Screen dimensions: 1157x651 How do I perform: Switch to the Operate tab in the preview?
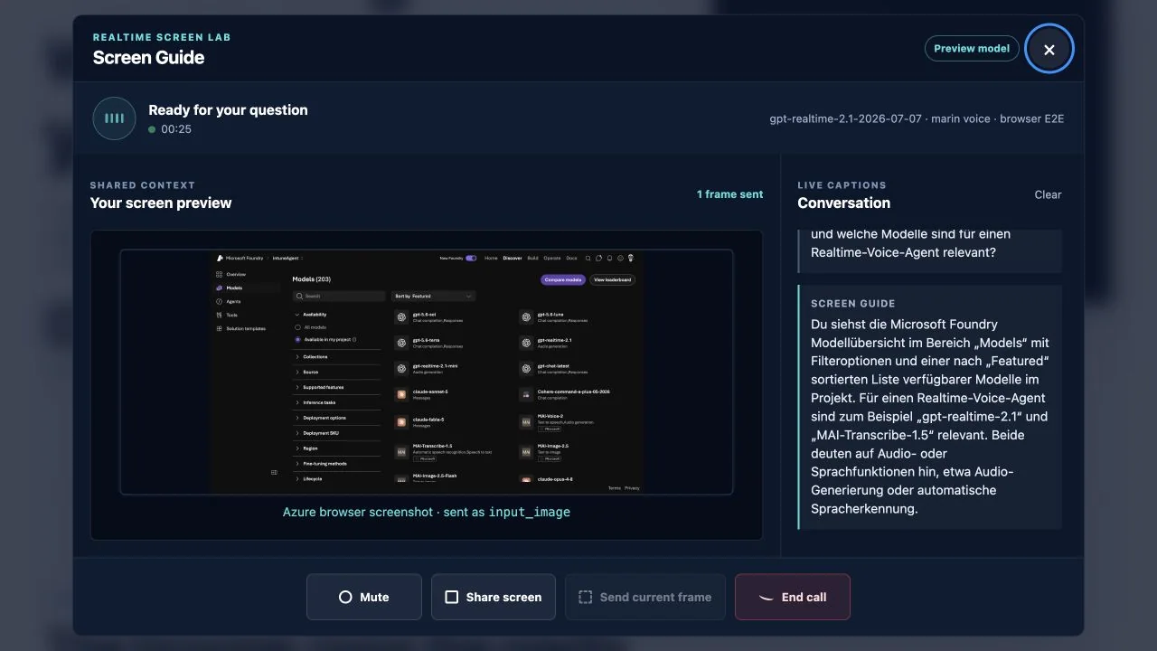[x=551, y=259]
